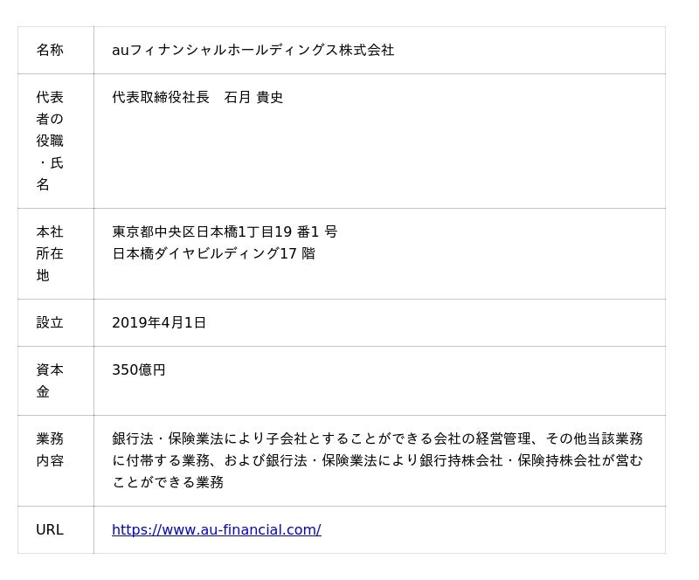Click the 資本金 label cell
Screen dimensions: 699x580
click(50, 381)
